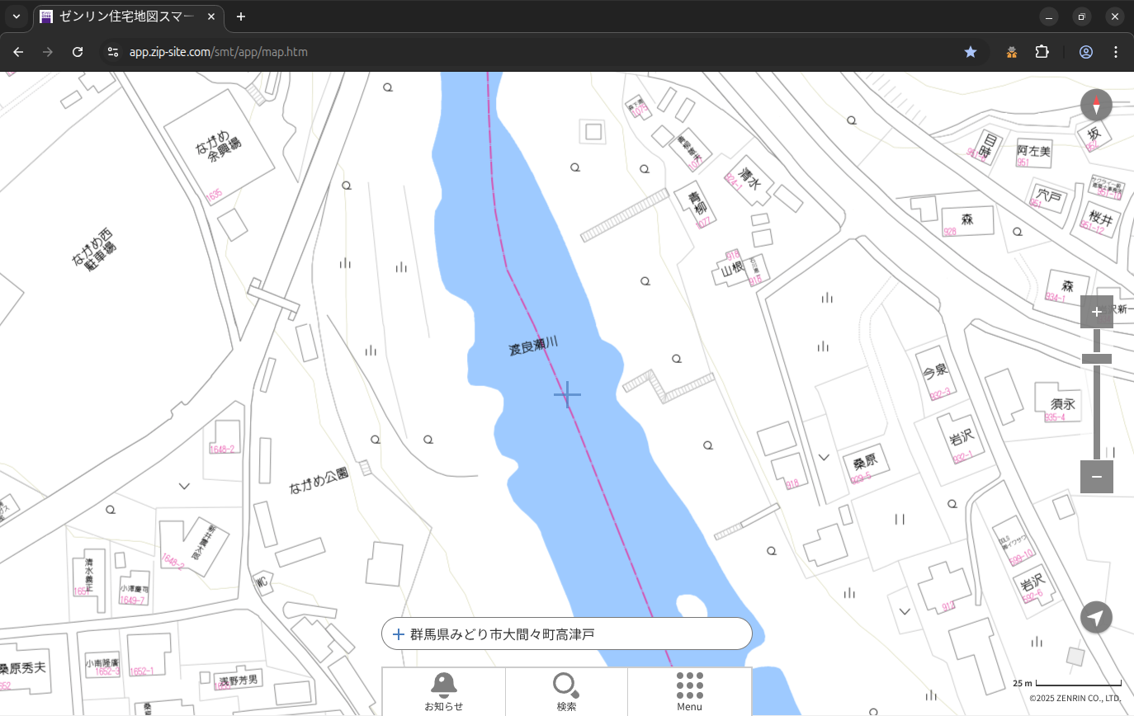Zoom out with the minus button
1134x716 pixels.
1096,477
